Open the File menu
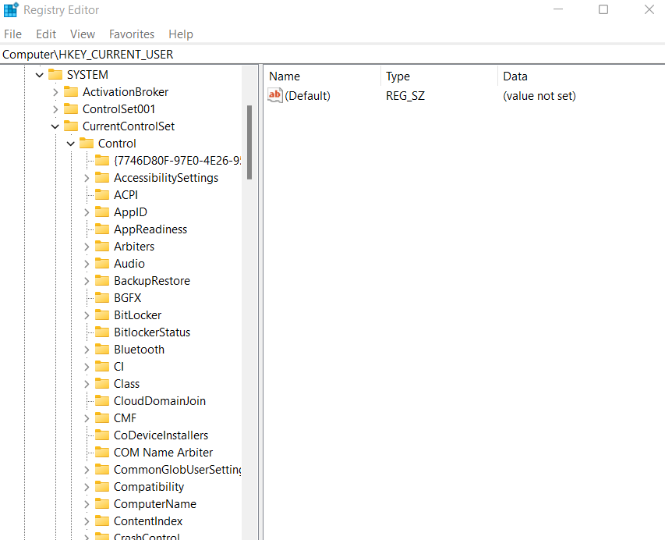The image size is (665, 540). pos(12,34)
